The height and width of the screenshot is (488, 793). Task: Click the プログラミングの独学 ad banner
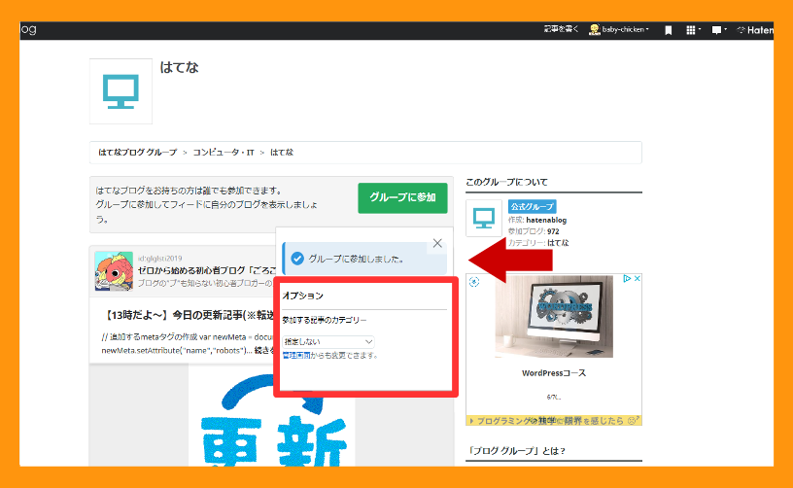point(554,421)
